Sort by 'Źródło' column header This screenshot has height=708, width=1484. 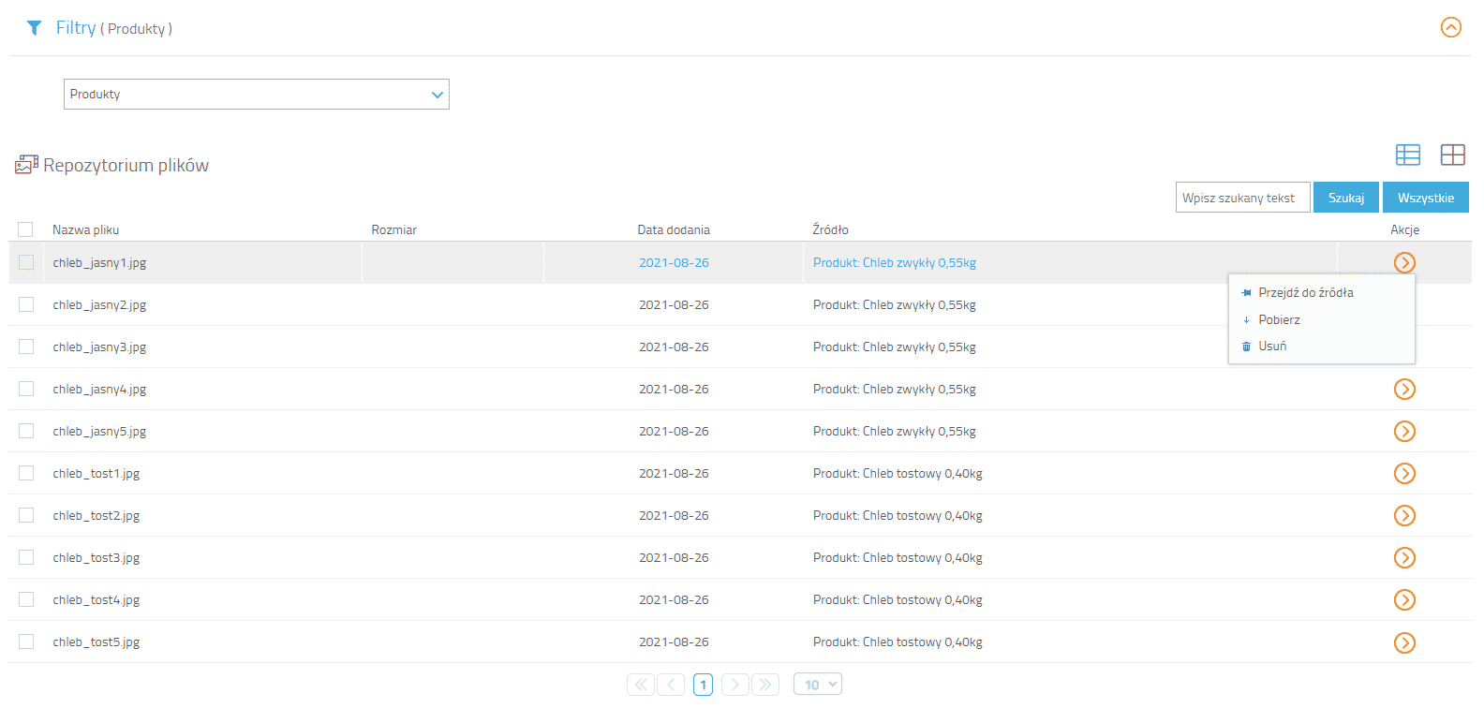pos(830,229)
